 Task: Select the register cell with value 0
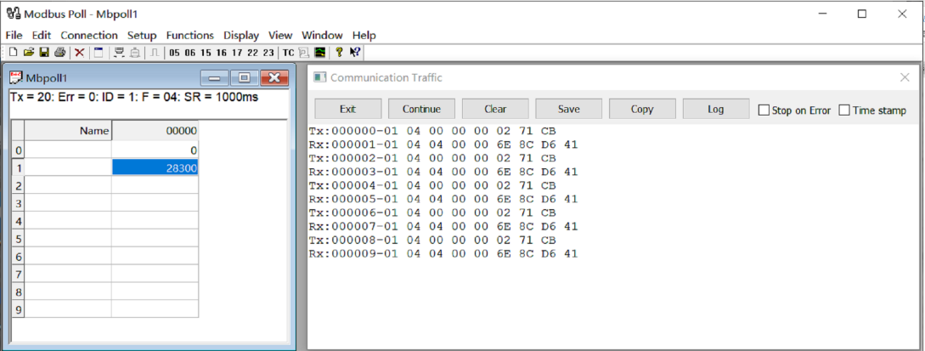click(155, 150)
